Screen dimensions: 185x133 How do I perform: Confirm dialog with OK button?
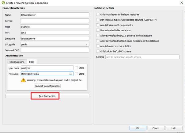click(138, 128)
